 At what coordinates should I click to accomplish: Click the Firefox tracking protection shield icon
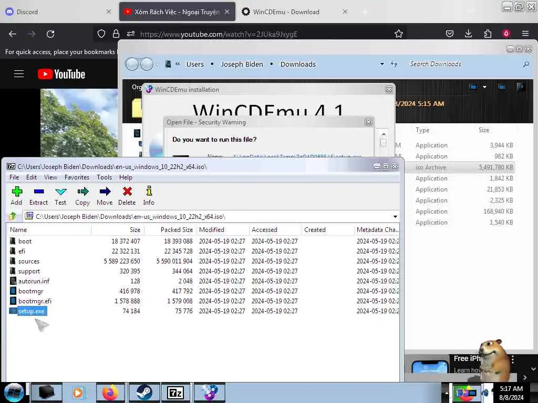(101, 34)
